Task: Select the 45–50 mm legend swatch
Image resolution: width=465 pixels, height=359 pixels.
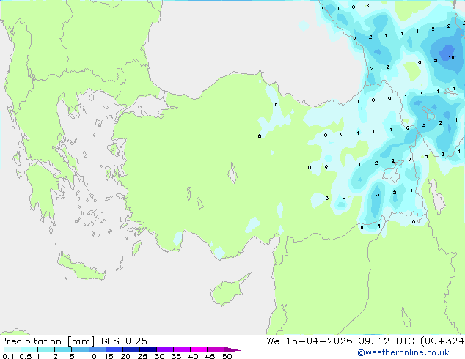Action: pos(216,349)
